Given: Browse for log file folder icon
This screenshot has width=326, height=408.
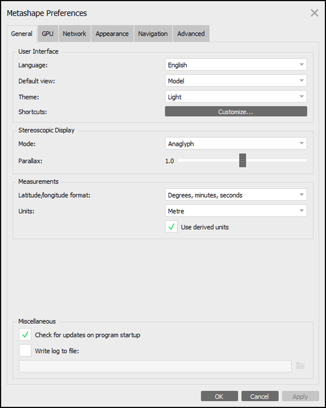Looking at the screenshot, I should (x=300, y=366).
